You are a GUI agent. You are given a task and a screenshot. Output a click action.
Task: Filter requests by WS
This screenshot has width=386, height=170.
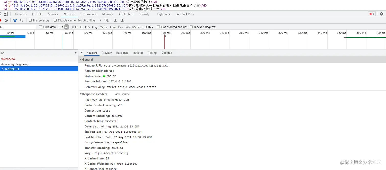(x=128, y=27)
